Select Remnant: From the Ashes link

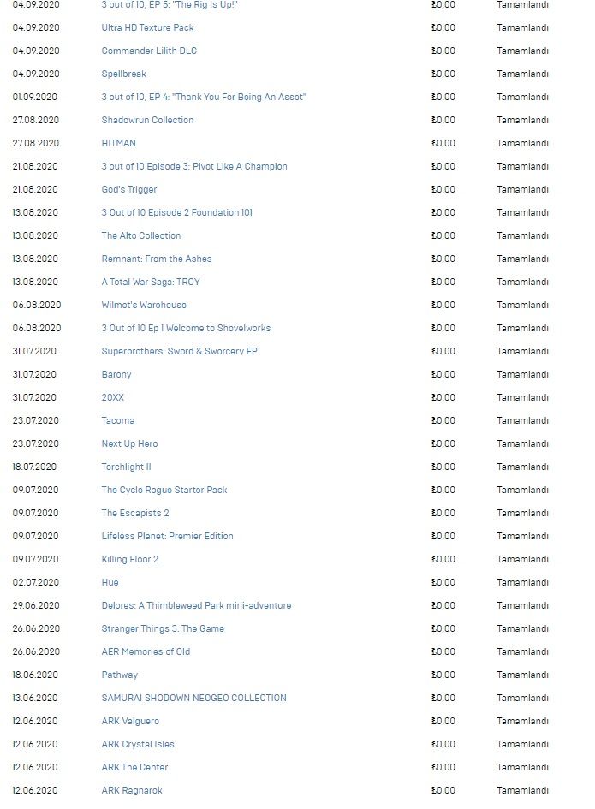[157, 259]
